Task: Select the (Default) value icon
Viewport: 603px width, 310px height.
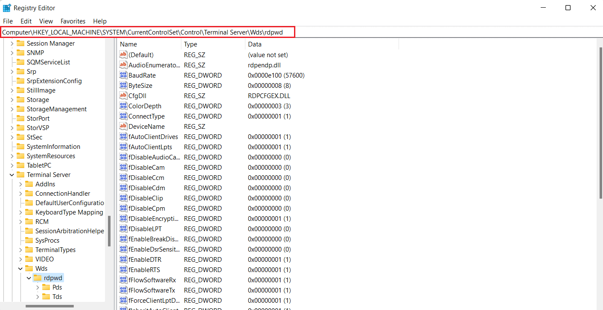Action: tap(123, 55)
